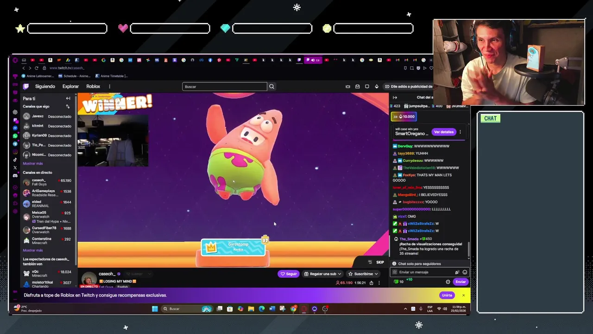Open the X icon in the browser sidebar
This screenshot has height=334, width=593.
[x=15, y=167]
